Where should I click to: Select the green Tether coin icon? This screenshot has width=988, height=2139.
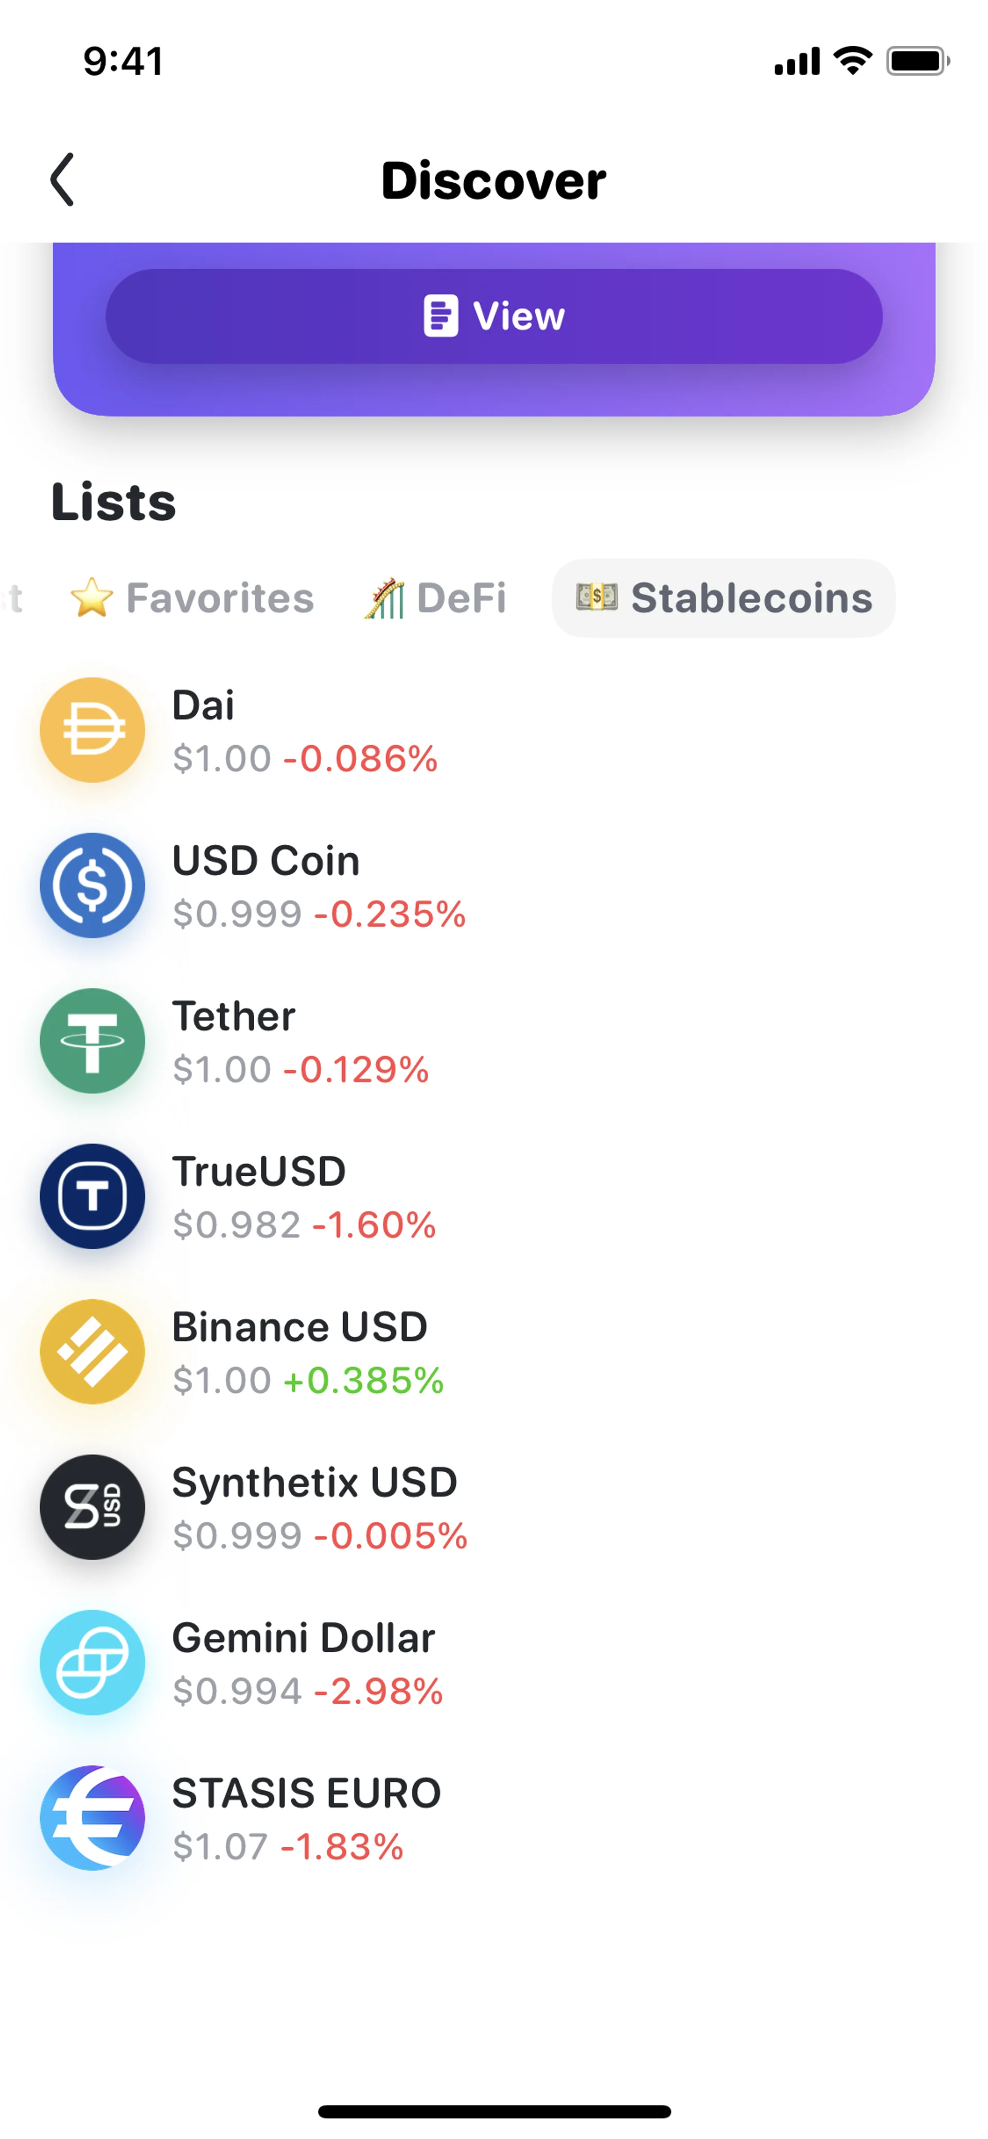(x=92, y=1040)
